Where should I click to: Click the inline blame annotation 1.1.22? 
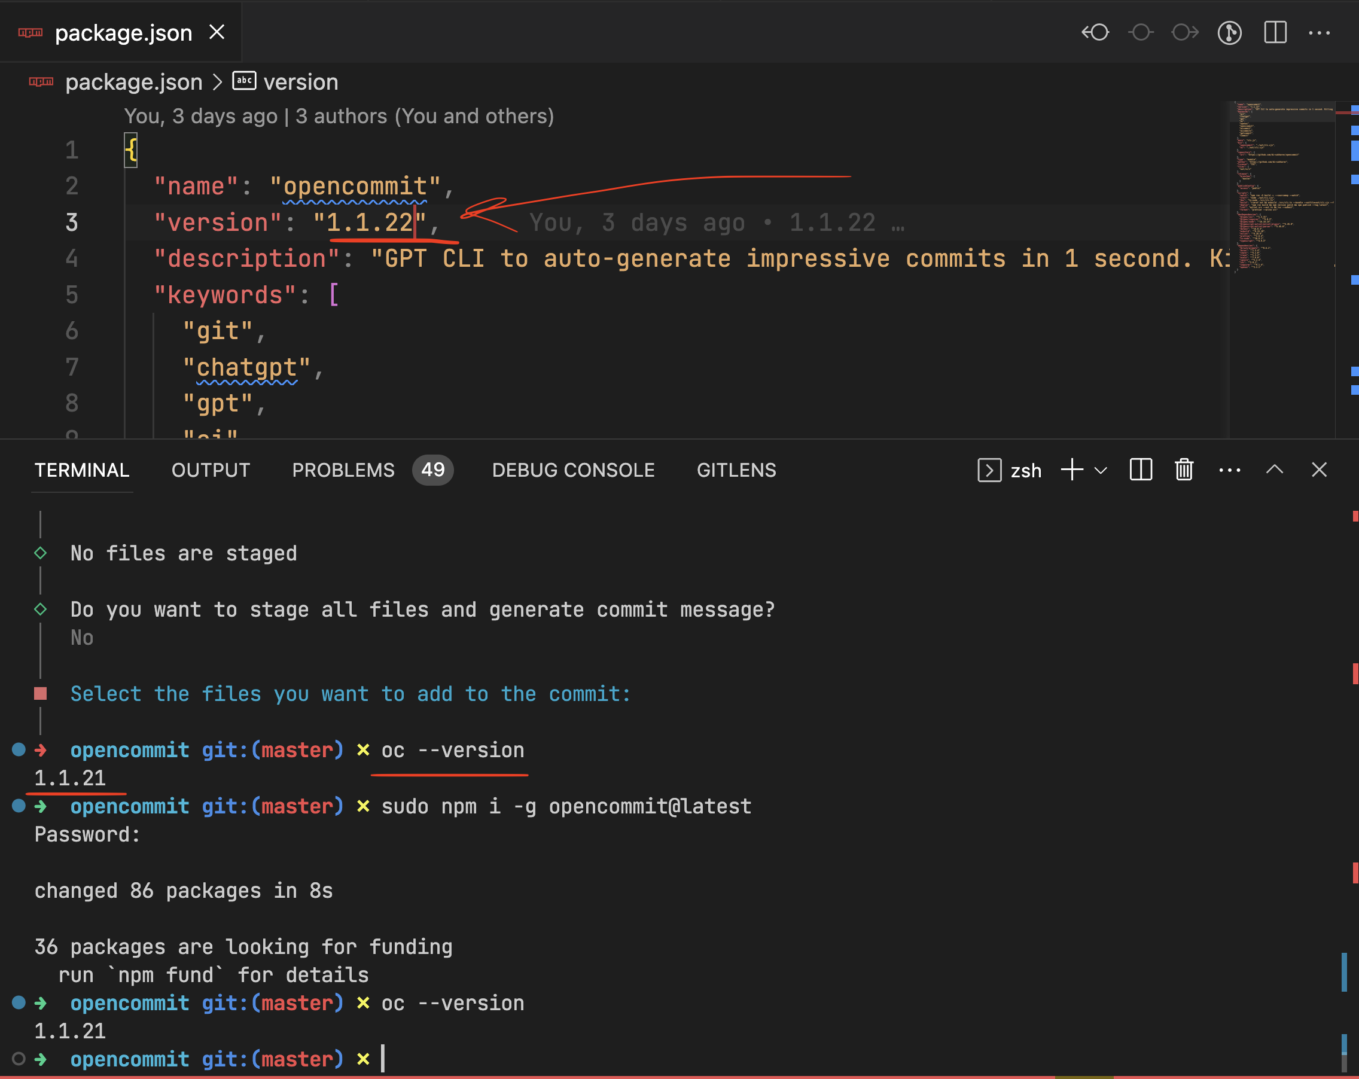pos(717,222)
